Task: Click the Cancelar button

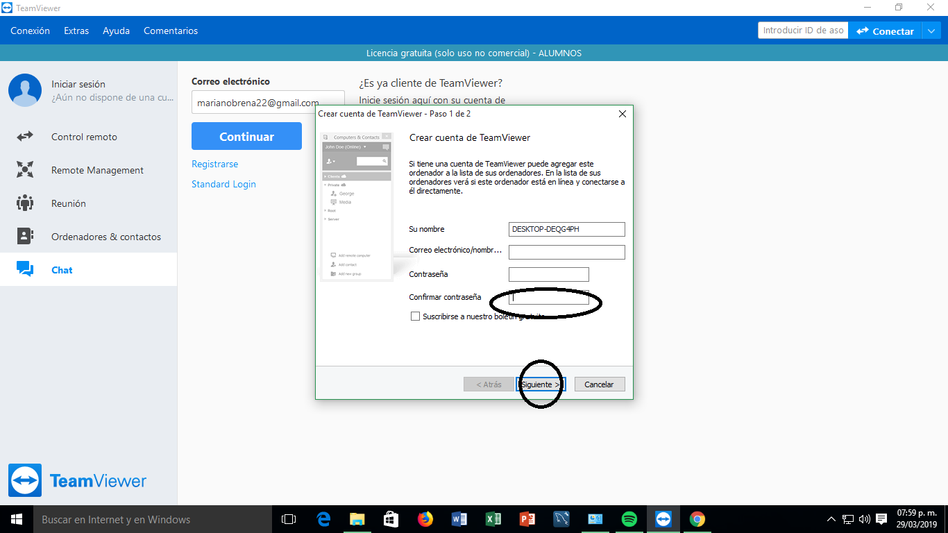Action: [600, 384]
